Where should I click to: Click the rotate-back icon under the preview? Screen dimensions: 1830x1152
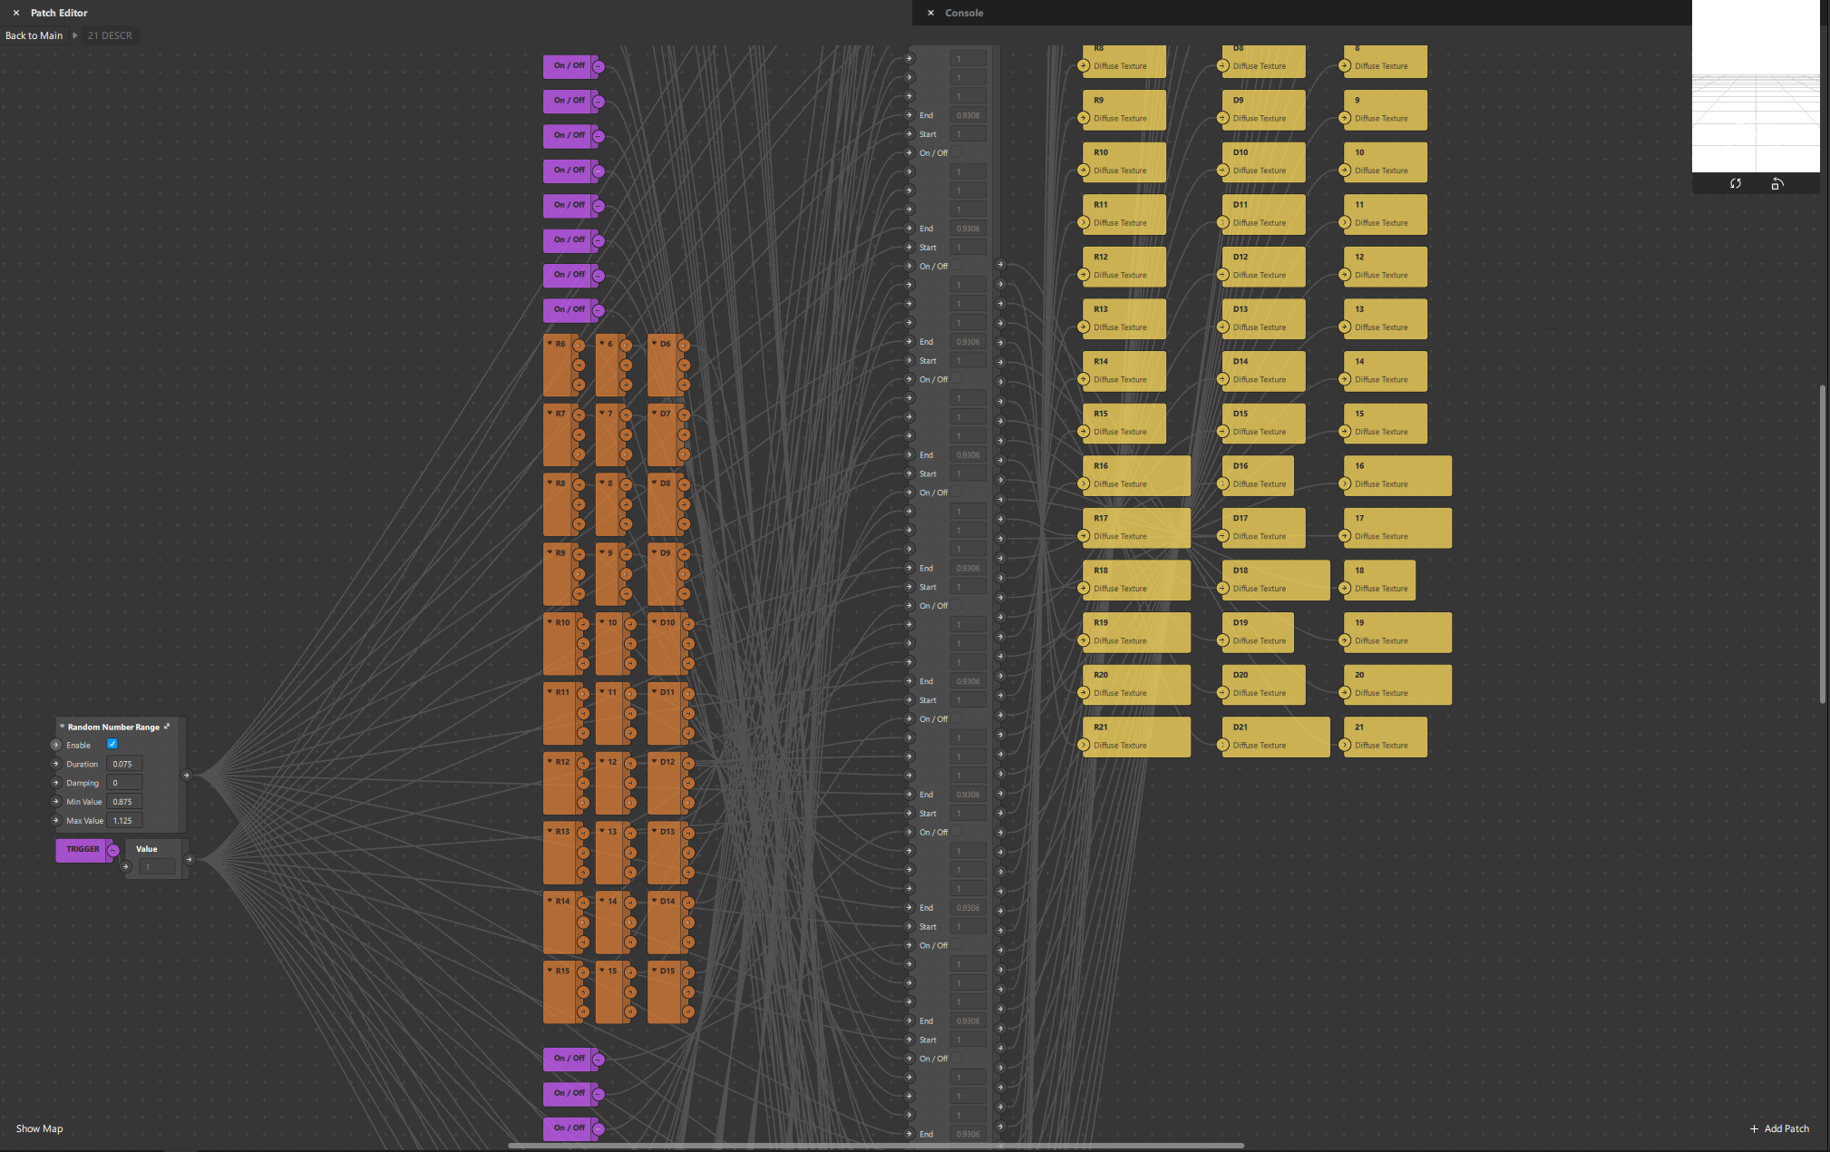click(x=1776, y=183)
